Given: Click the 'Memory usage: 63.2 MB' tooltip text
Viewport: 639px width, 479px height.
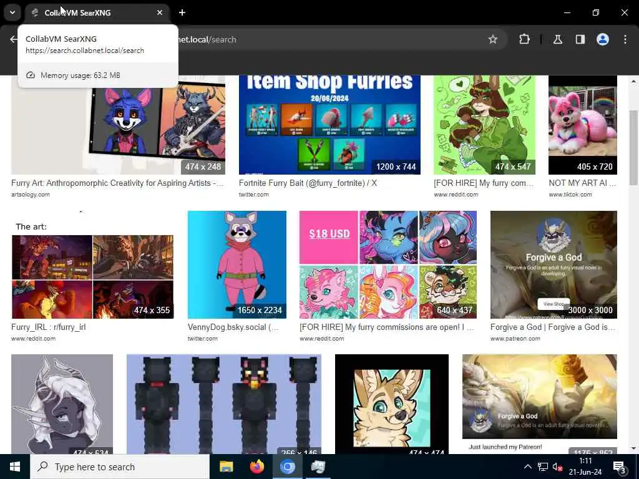Looking at the screenshot, I should pyautogui.click(x=80, y=75).
